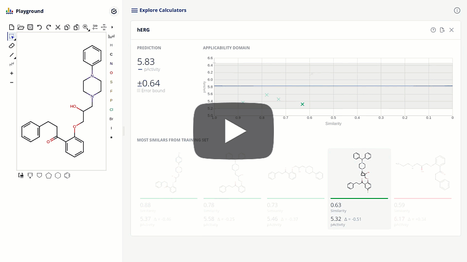Add a positive charge with plus tool
Viewport: 467px width, 262px height.
(12, 73)
